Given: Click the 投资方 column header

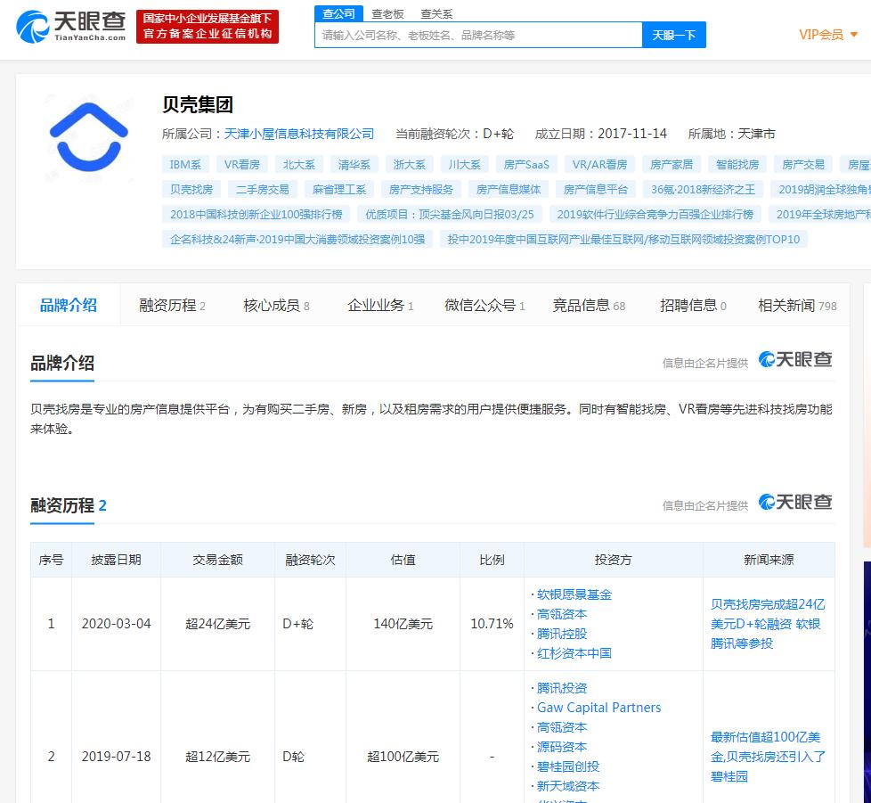Looking at the screenshot, I should click(614, 560).
